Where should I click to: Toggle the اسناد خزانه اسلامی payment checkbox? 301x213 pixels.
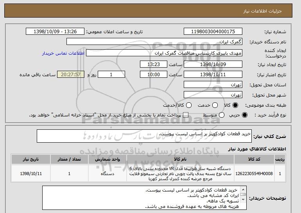185,115
